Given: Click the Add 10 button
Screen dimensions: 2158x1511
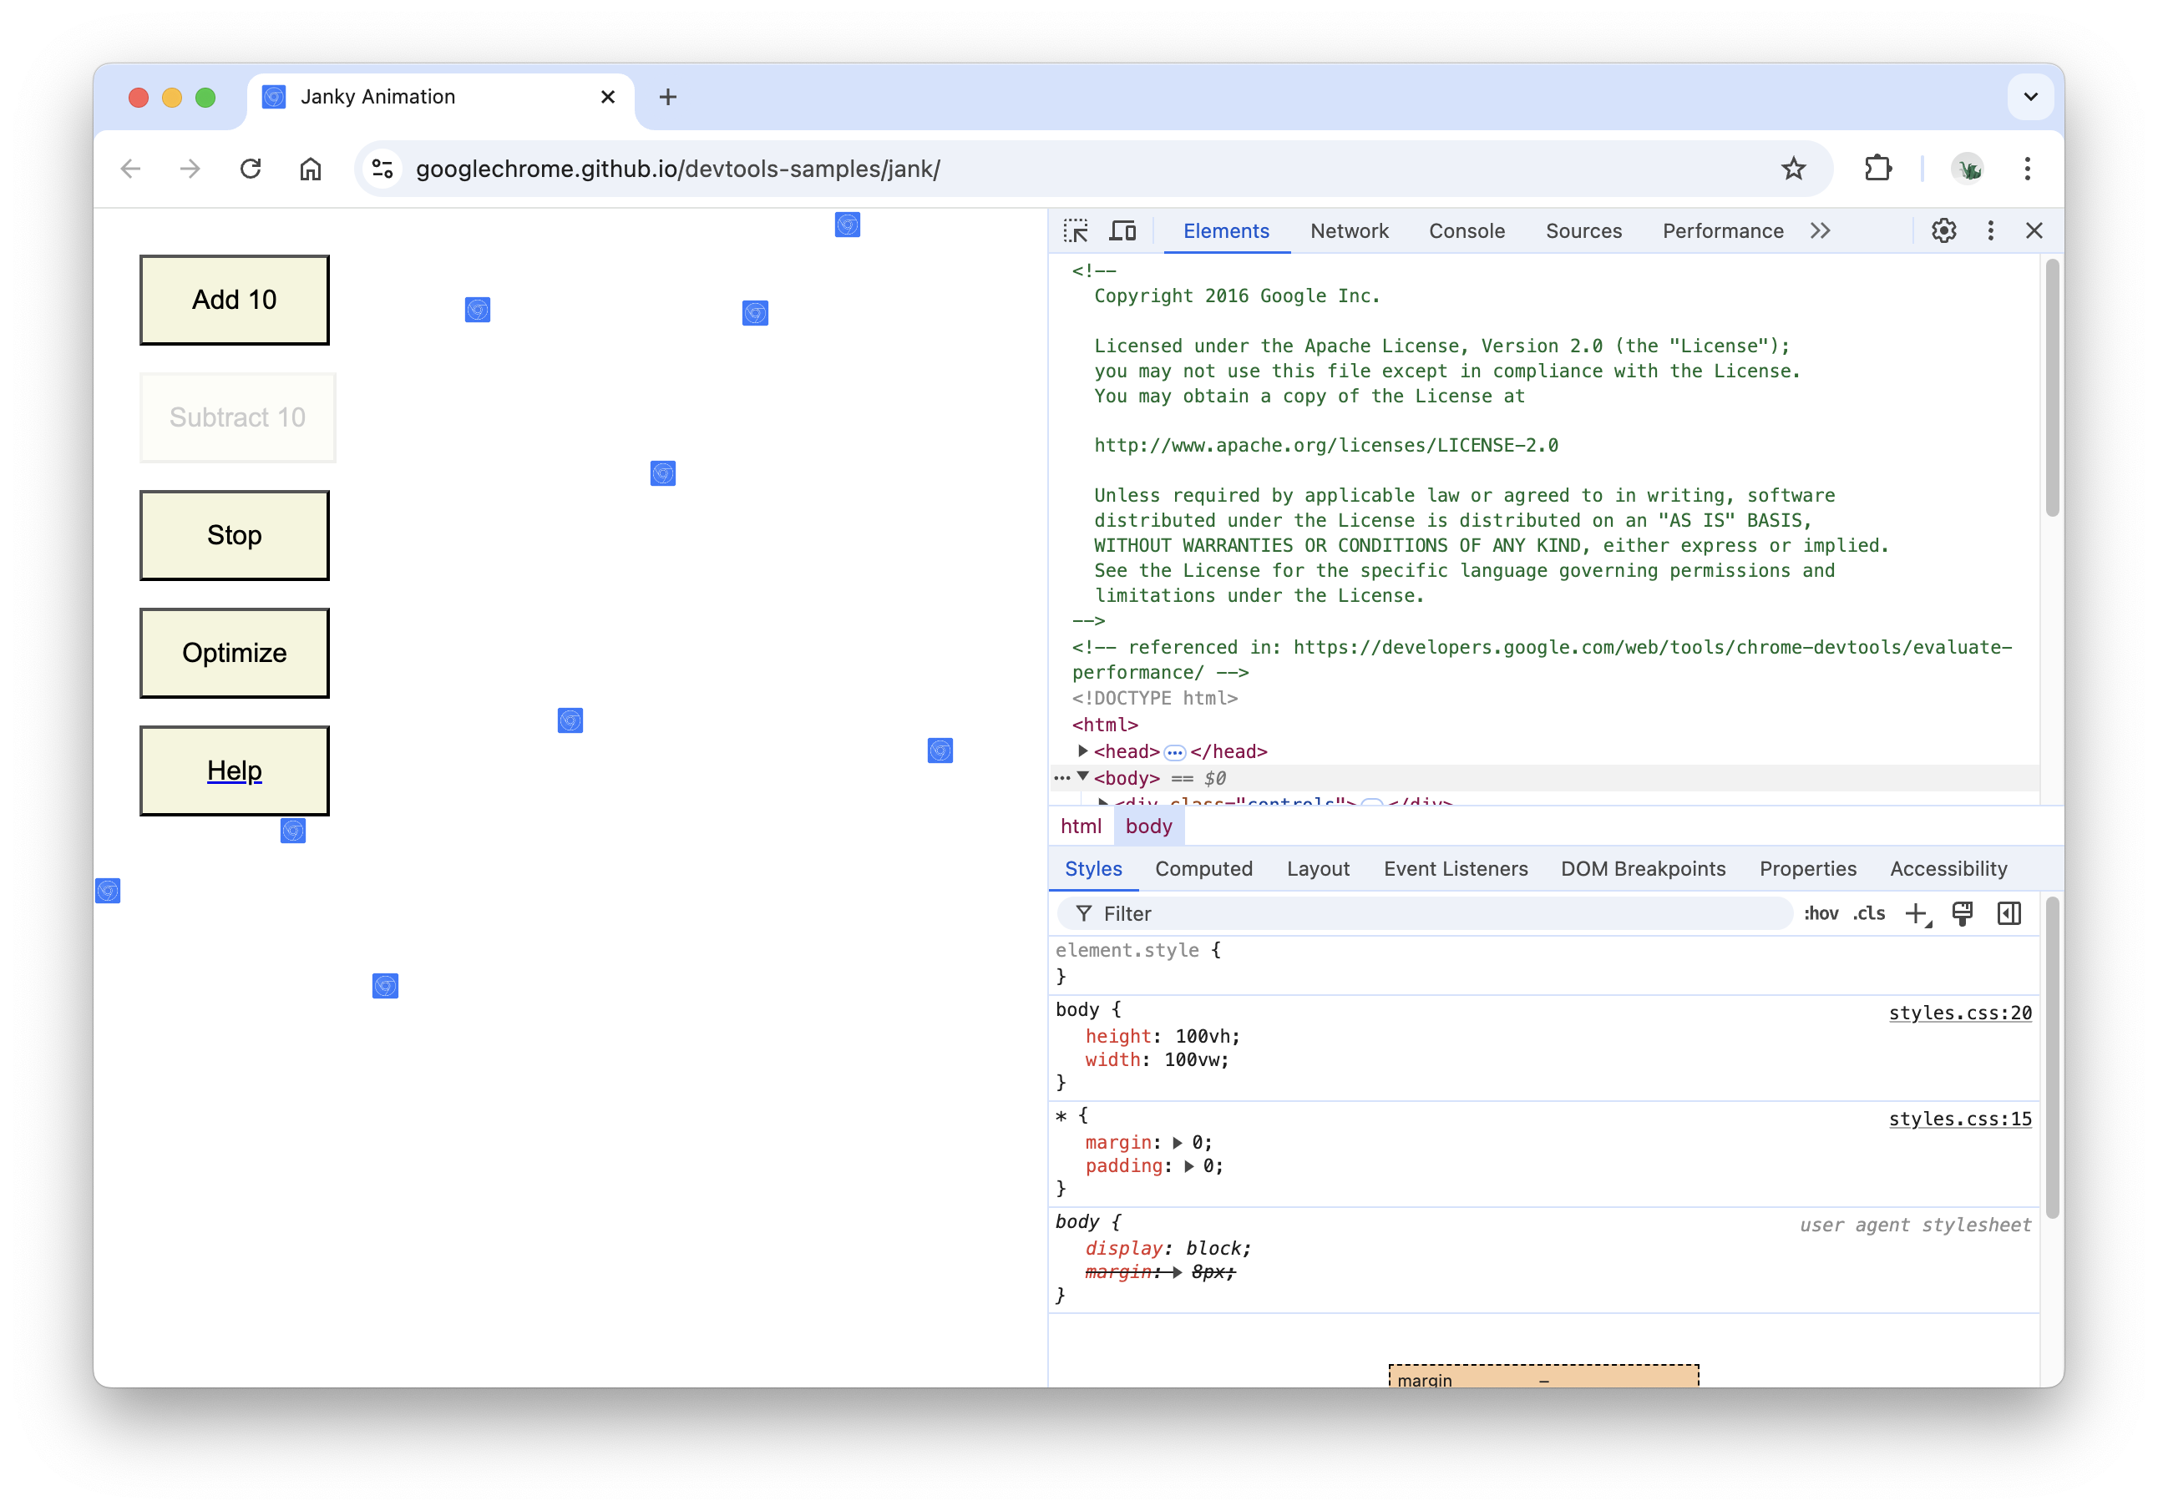Looking at the screenshot, I should coord(235,298).
